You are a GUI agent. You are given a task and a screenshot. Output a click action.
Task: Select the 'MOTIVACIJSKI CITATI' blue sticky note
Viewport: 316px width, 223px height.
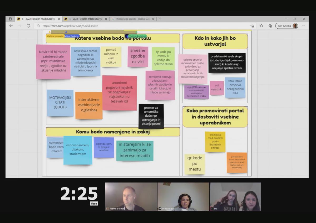60,103
